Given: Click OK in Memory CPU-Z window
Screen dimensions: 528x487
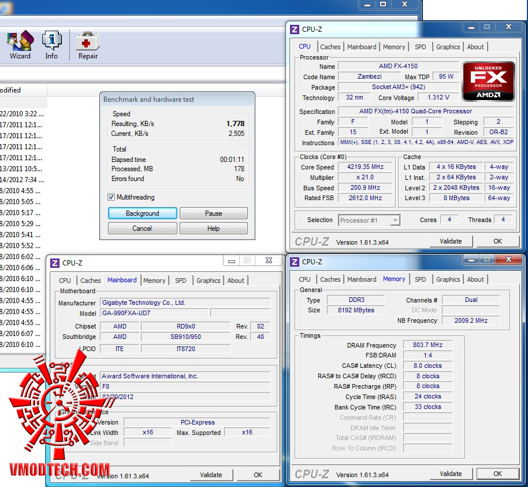Looking at the screenshot, I should [x=497, y=474].
